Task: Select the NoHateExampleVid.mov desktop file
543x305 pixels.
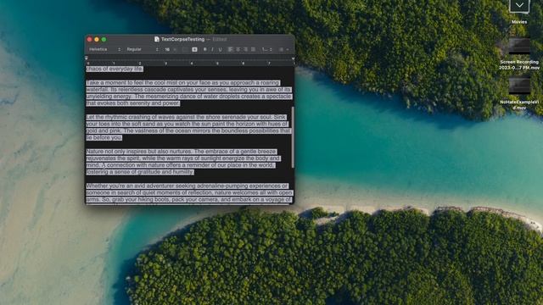Action: 519,94
